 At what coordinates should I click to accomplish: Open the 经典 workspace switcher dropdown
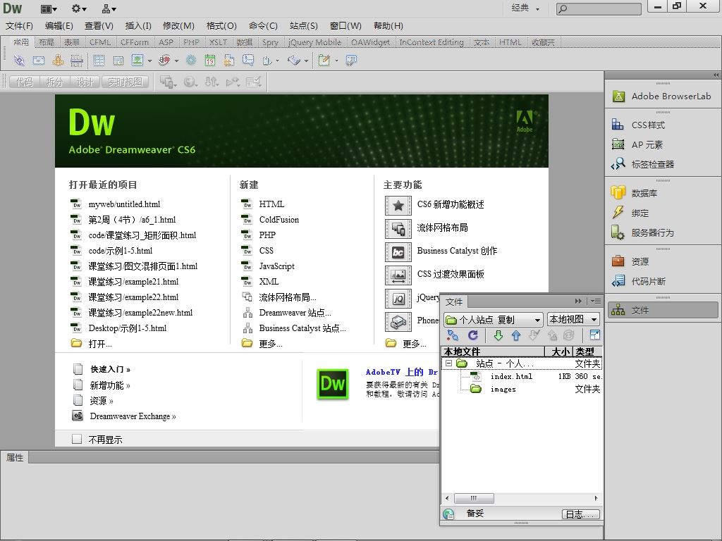[x=525, y=8]
